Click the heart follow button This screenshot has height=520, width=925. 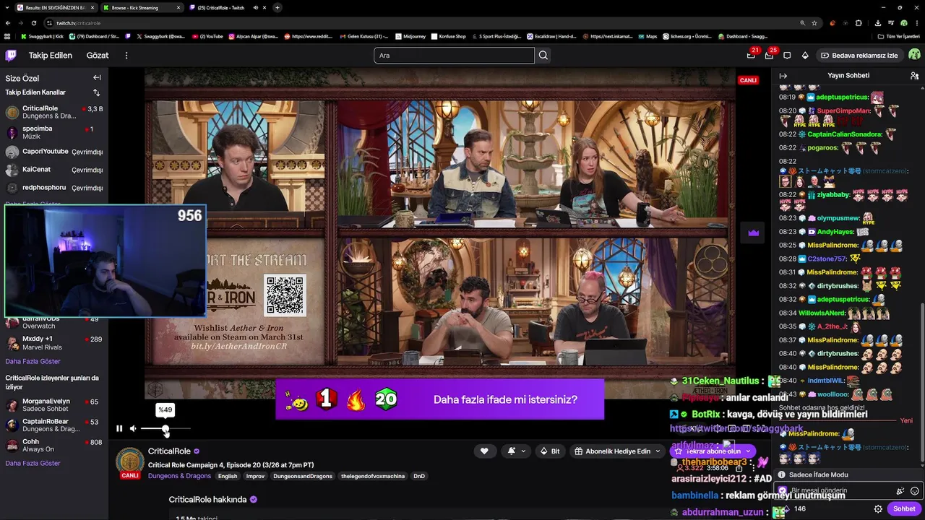point(484,451)
